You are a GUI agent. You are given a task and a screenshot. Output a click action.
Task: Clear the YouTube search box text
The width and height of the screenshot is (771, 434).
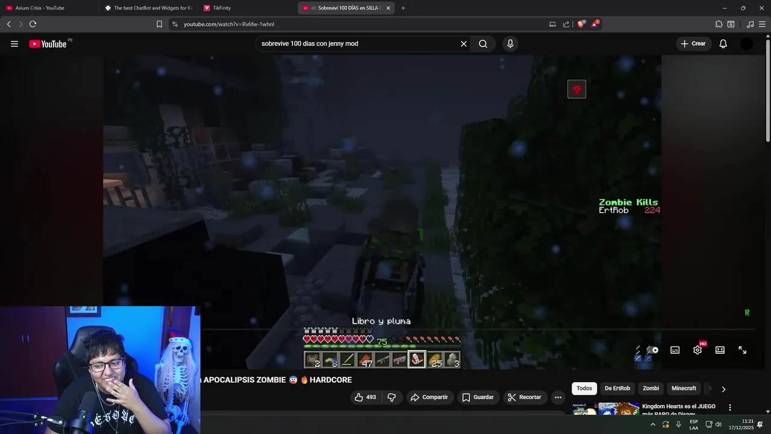[464, 44]
